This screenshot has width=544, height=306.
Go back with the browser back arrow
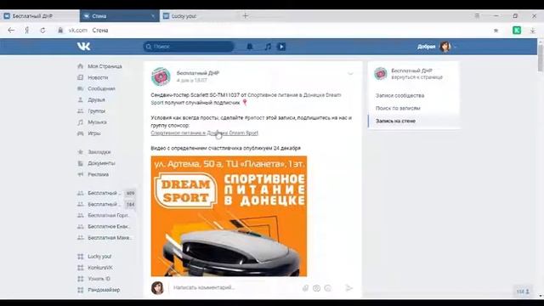11,31
